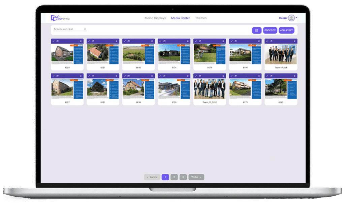
Task: Open thumbnail of asset 8162
Action: [281, 89]
